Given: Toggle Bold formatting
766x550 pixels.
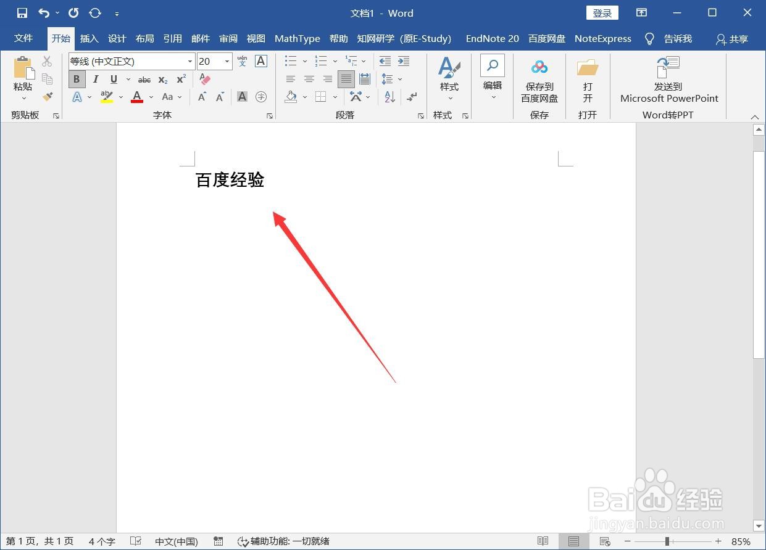Looking at the screenshot, I should point(77,80).
